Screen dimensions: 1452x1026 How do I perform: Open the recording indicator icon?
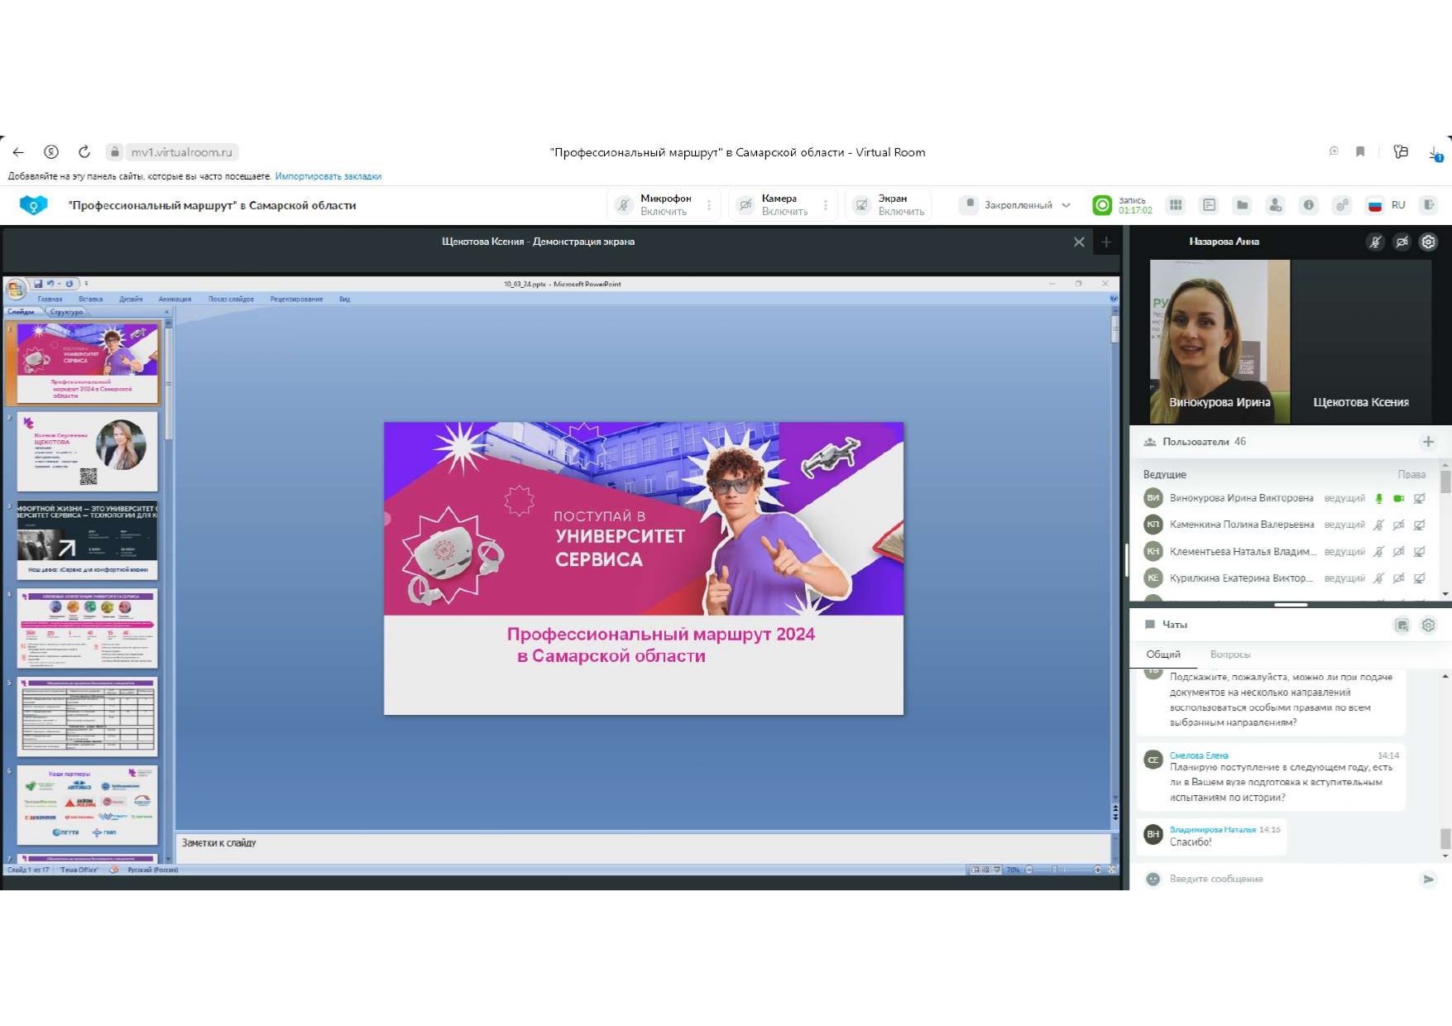pyautogui.click(x=1102, y=205)
